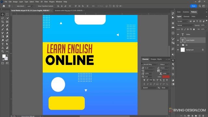
Task: Select the Clone Stamp tool
Action: click(7, 29)
